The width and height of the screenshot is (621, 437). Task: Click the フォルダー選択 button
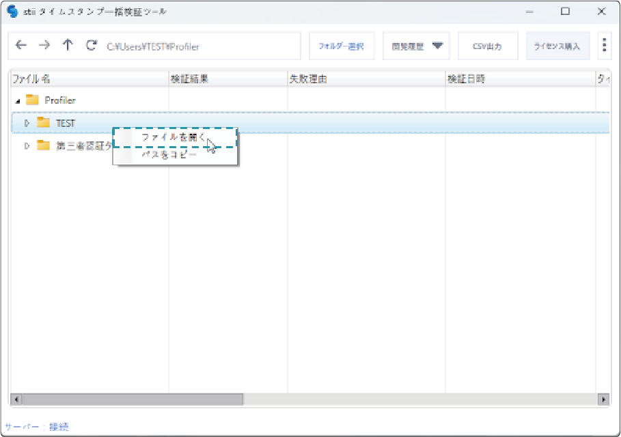pyautogui.click(x=341, y=46)
